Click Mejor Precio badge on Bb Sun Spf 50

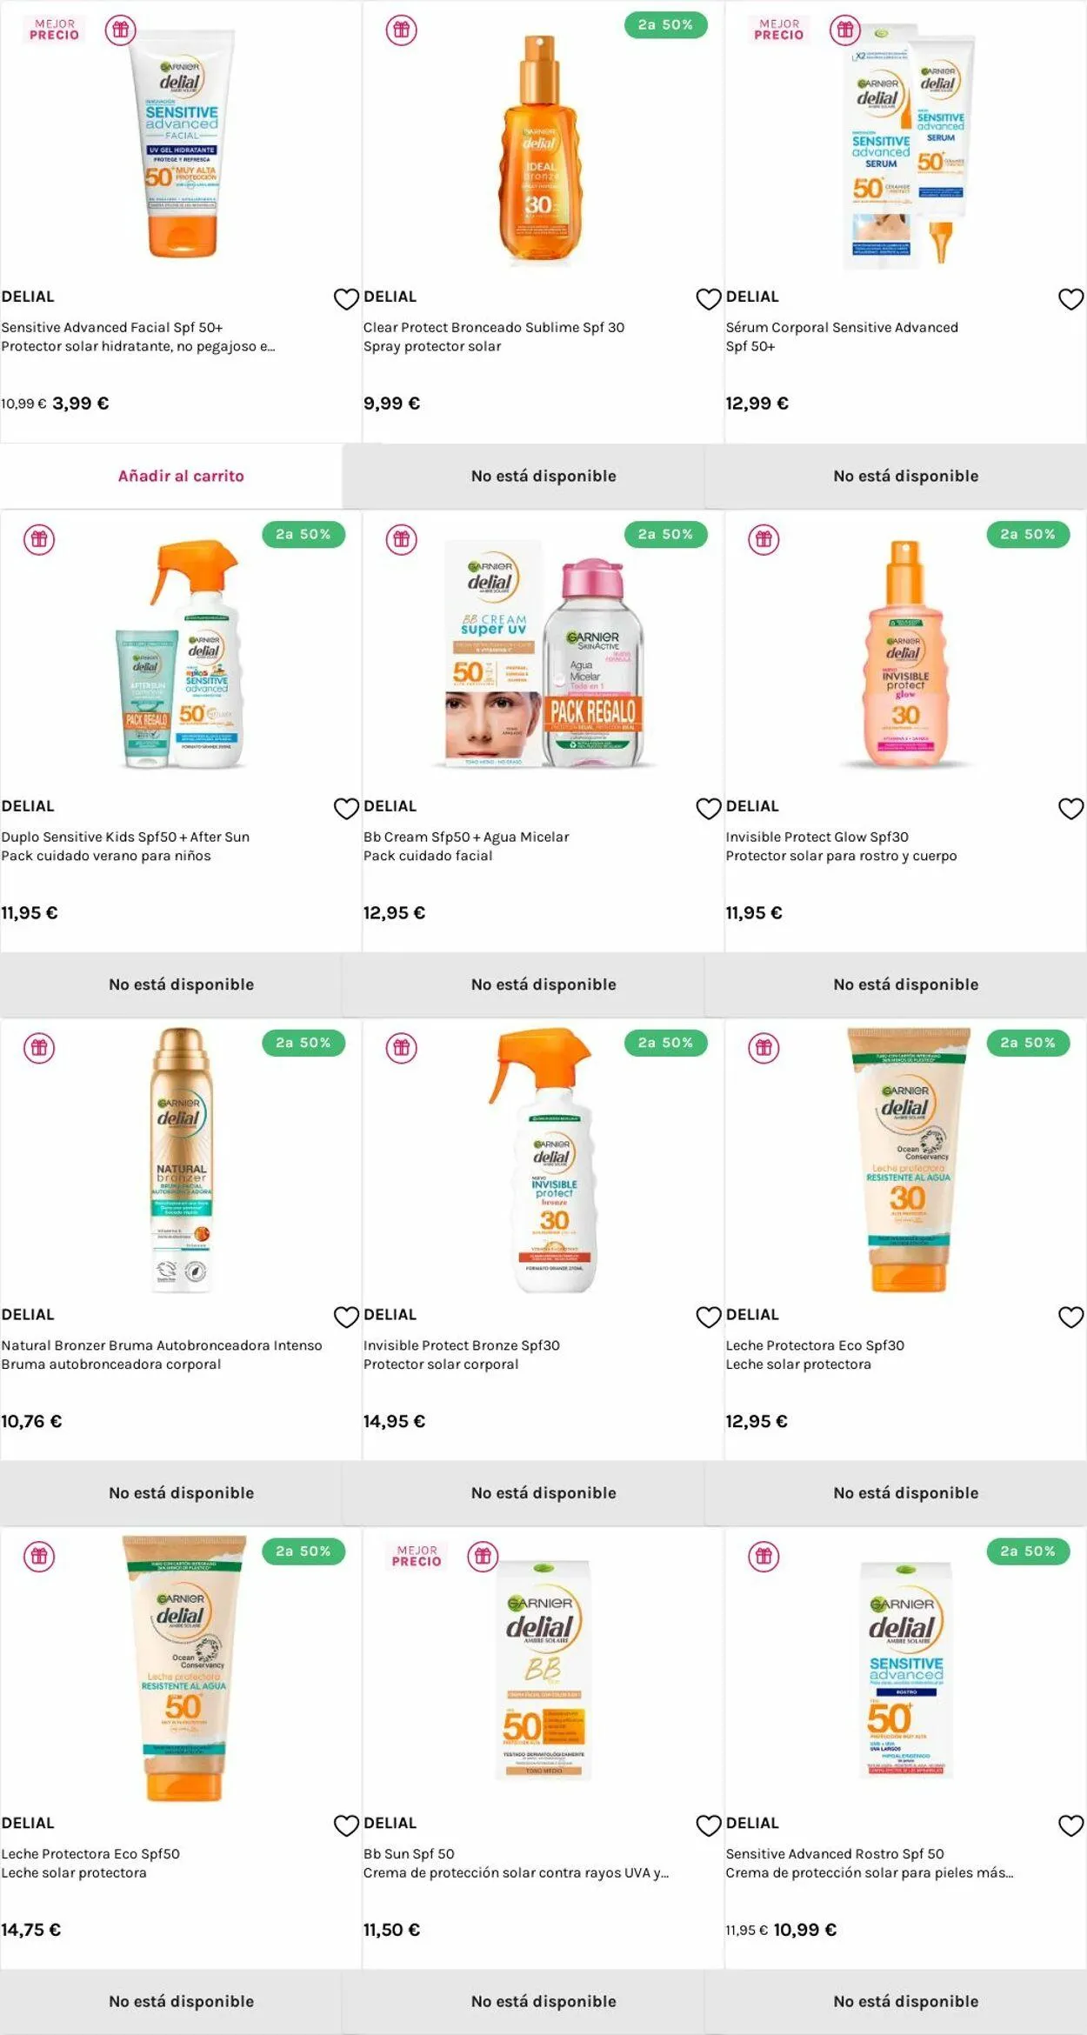pyautogui.click(x=417, y=1556)
